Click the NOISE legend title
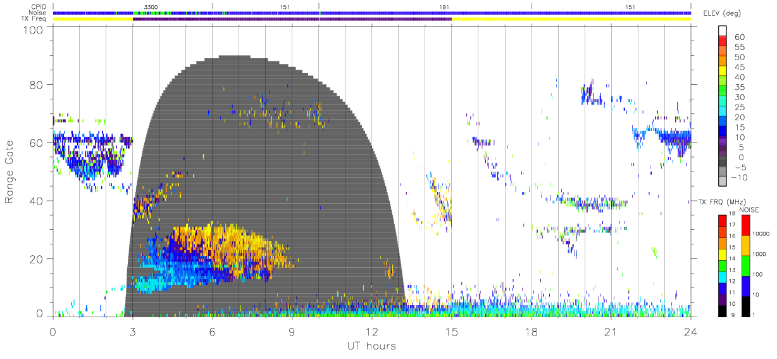 [x=749, y=210]
